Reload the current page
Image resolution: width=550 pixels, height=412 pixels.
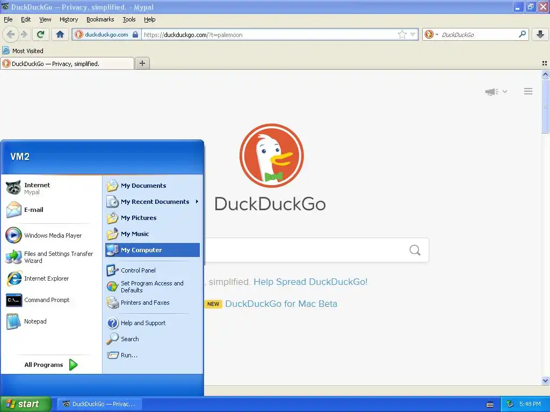(x=41, y=34)
